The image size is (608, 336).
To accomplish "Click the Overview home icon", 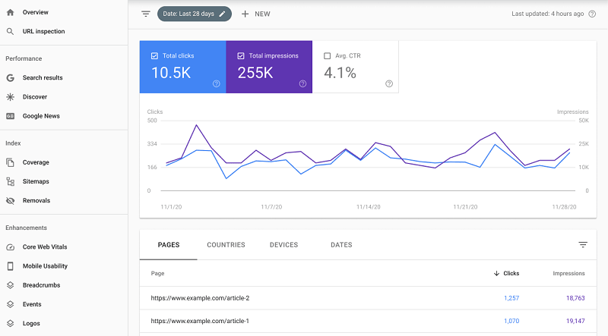I will (x=11, y=12).
